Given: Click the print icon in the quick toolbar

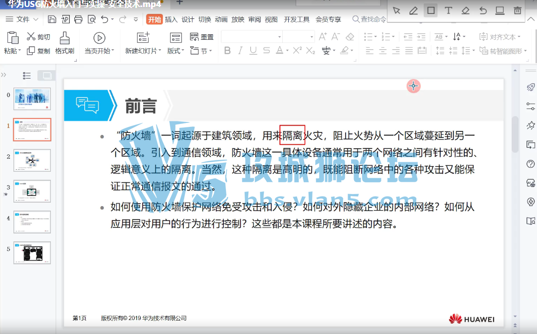Looking at the screenshot, I should (x=78, y=19).
